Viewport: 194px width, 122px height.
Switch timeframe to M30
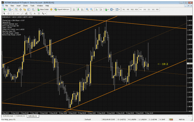click(x=136, y=10)
